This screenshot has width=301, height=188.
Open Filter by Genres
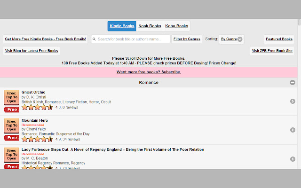(187, 39)
